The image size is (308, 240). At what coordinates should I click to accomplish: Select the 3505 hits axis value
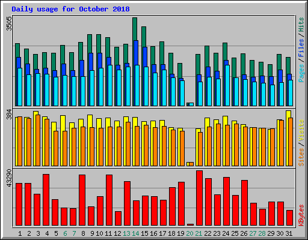pos(9,23)
